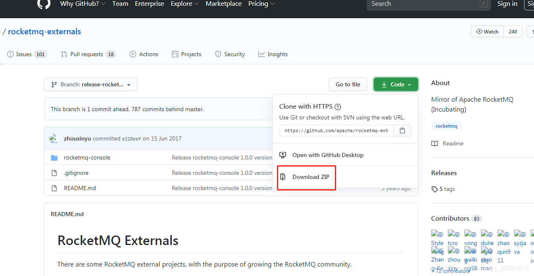Switch to the Actions tab
This screenshot has height=276, width=534.
pyautogui.click(x=144, y=54)
